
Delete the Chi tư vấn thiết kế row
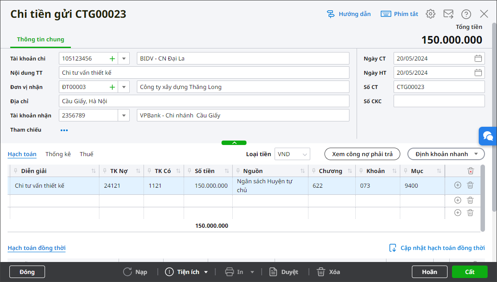pyautogui.click(x=470, y=185)
